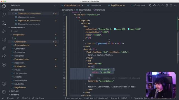Click Explorer panel more actions ellipsis

(55, 5)
